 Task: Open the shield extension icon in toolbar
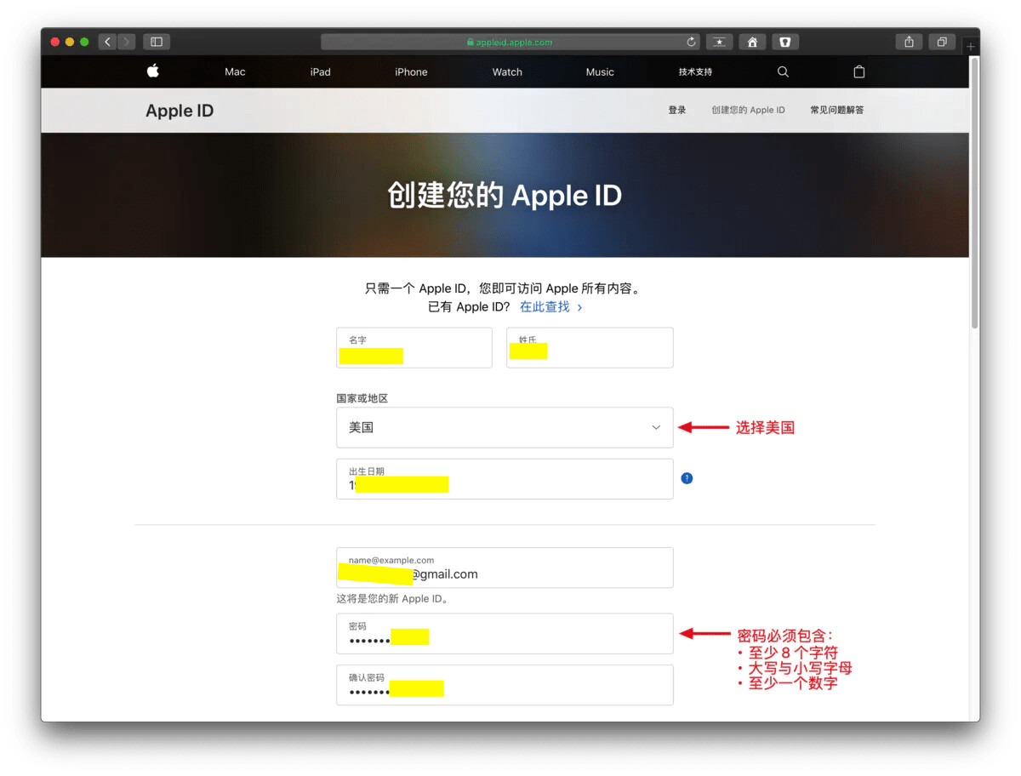coord(785,42)
